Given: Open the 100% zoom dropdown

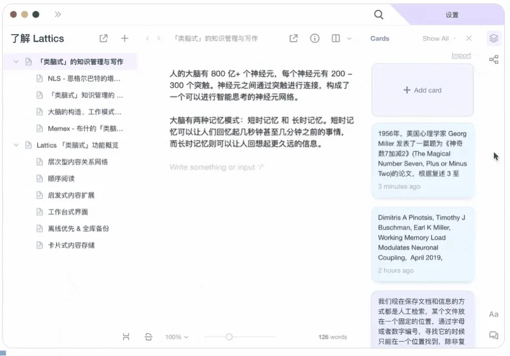Looking at the screenshot, I should point(177,337).
